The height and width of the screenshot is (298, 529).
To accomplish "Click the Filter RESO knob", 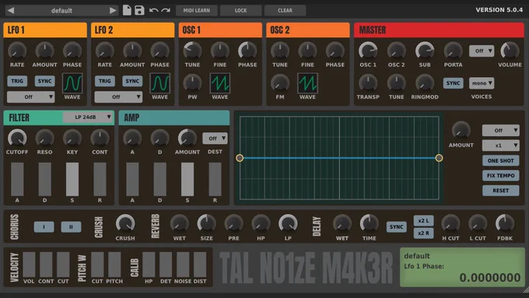I will pos(44,138).
